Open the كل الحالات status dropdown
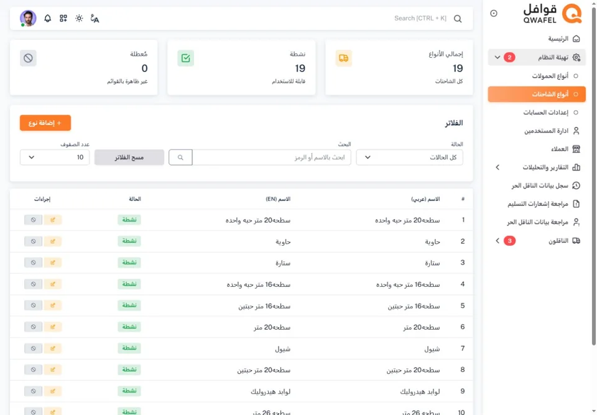This screenshot has height=415, width=597. pos(409,157)
